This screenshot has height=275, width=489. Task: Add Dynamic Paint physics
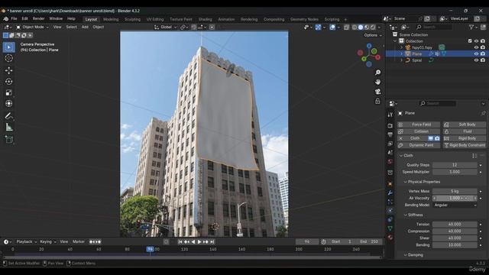coord(419,145)
